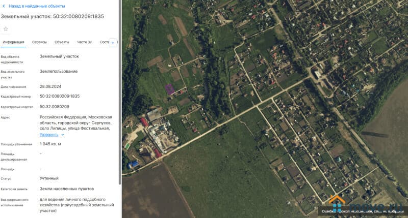Viewport: 408px width, 218px height.
Task: Open the Информация tab
Action: point(13,42)
